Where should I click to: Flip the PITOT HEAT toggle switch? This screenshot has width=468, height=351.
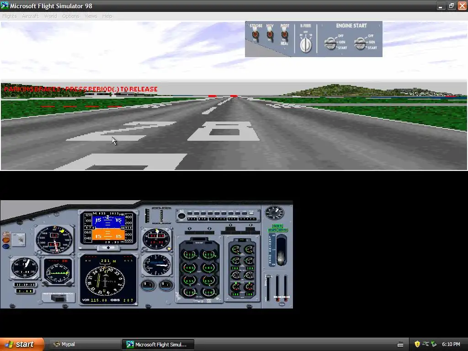click(x=284, y=35)
